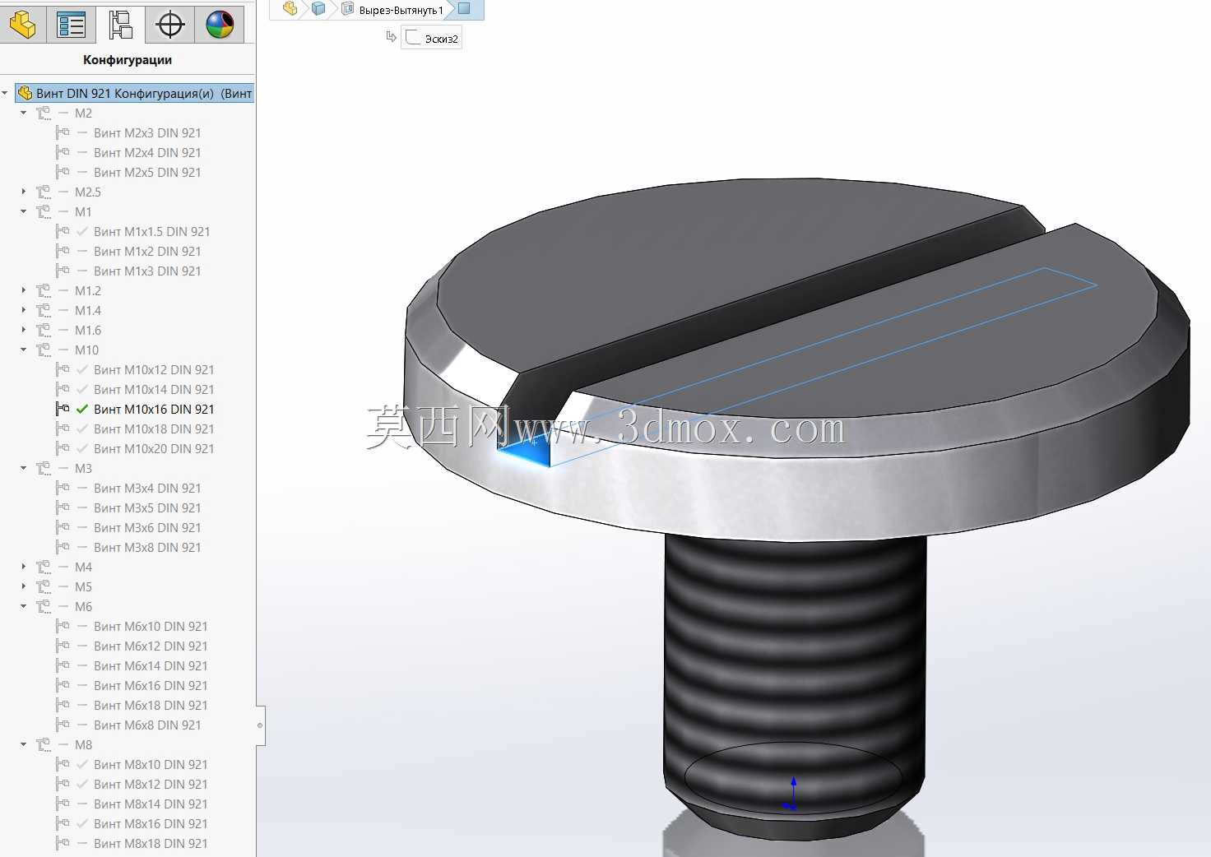Click the part icon in the breadcrumb
1211x857 pixels.
[290, 9]
